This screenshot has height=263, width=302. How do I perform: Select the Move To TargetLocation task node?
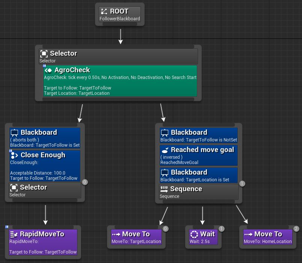point(136,237)
